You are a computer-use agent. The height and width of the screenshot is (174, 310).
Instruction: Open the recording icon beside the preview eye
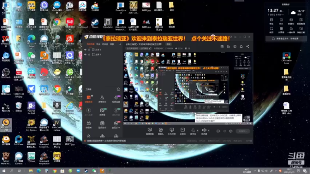[x=218, y=131]
